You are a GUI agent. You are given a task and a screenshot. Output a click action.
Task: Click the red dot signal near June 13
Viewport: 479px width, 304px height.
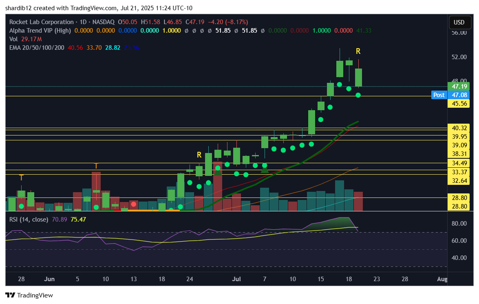133,204
